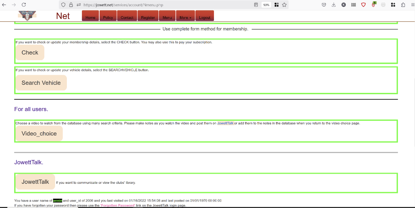Image resolution: width=415 pixels, height=208 pixels.
Task: Open the tracking protection shield in the address bar
Action: pos(63,5)
